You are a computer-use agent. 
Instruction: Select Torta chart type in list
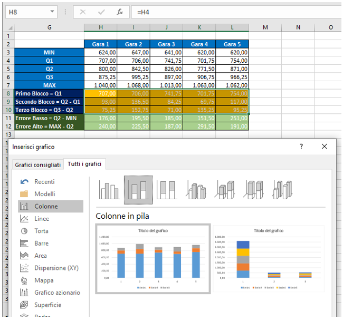click(x=41, y=231)
